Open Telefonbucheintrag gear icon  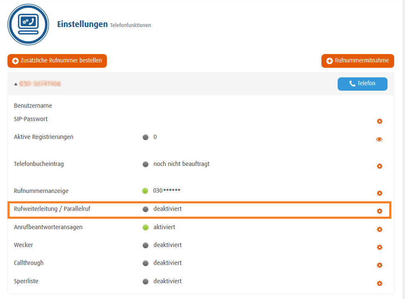tap(379, 166)
